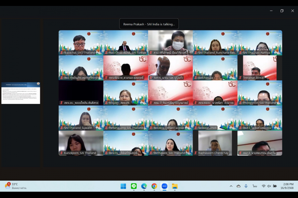
Task: Open Google Chrome from taskbar
Action: (154, 186)
